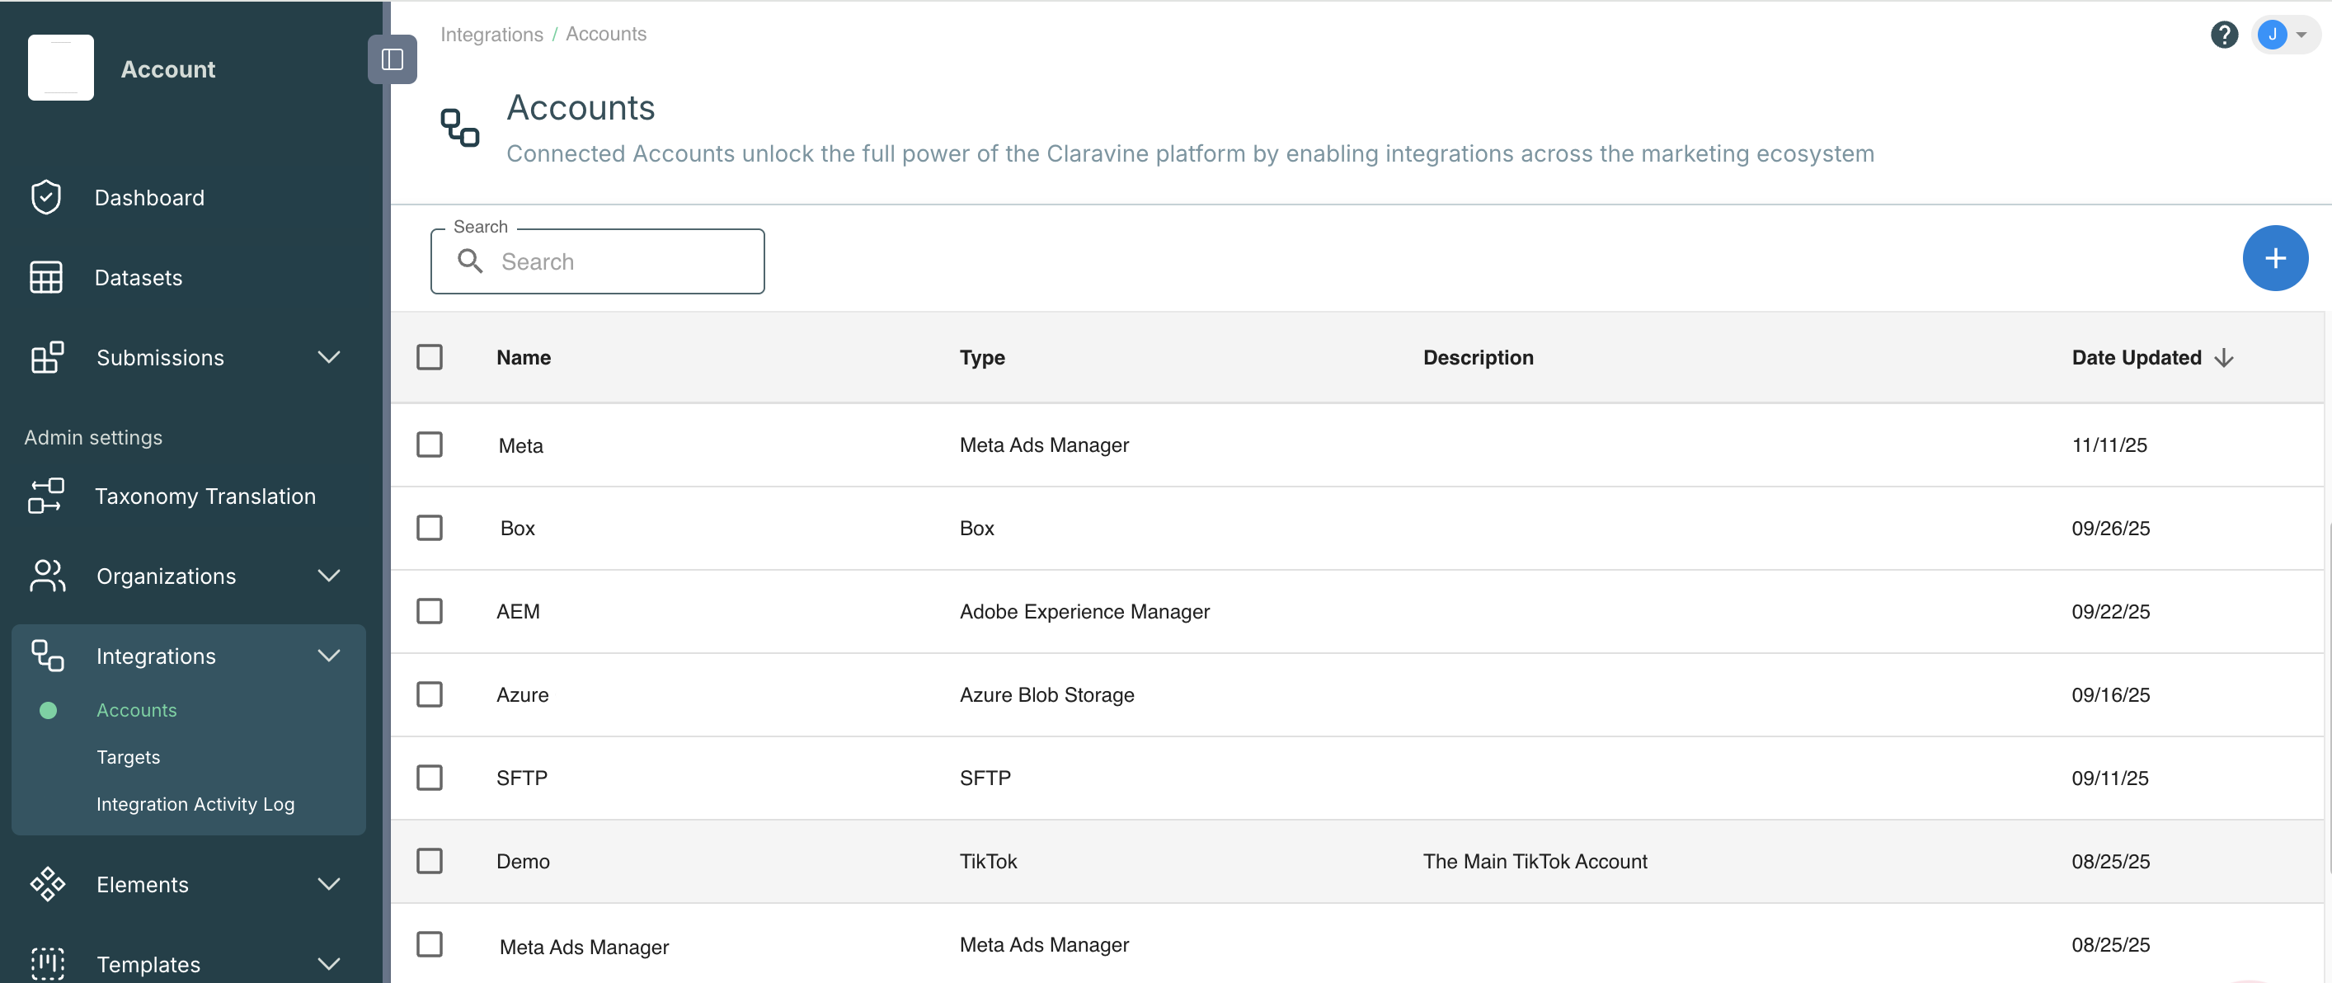
Task: Select Targets in the Integrations submenu
Action: pos(129,758)
